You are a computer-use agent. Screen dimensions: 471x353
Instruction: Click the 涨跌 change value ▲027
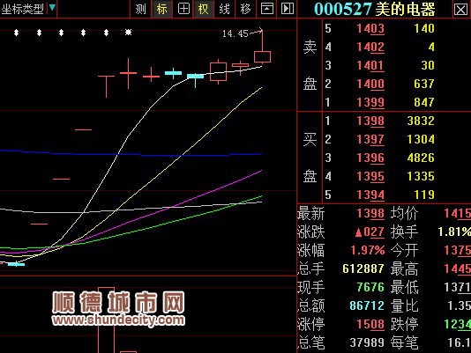(x=370, y=232)
